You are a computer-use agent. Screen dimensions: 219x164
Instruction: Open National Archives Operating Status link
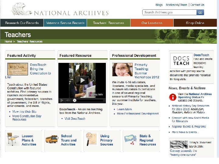pos(195,96)
